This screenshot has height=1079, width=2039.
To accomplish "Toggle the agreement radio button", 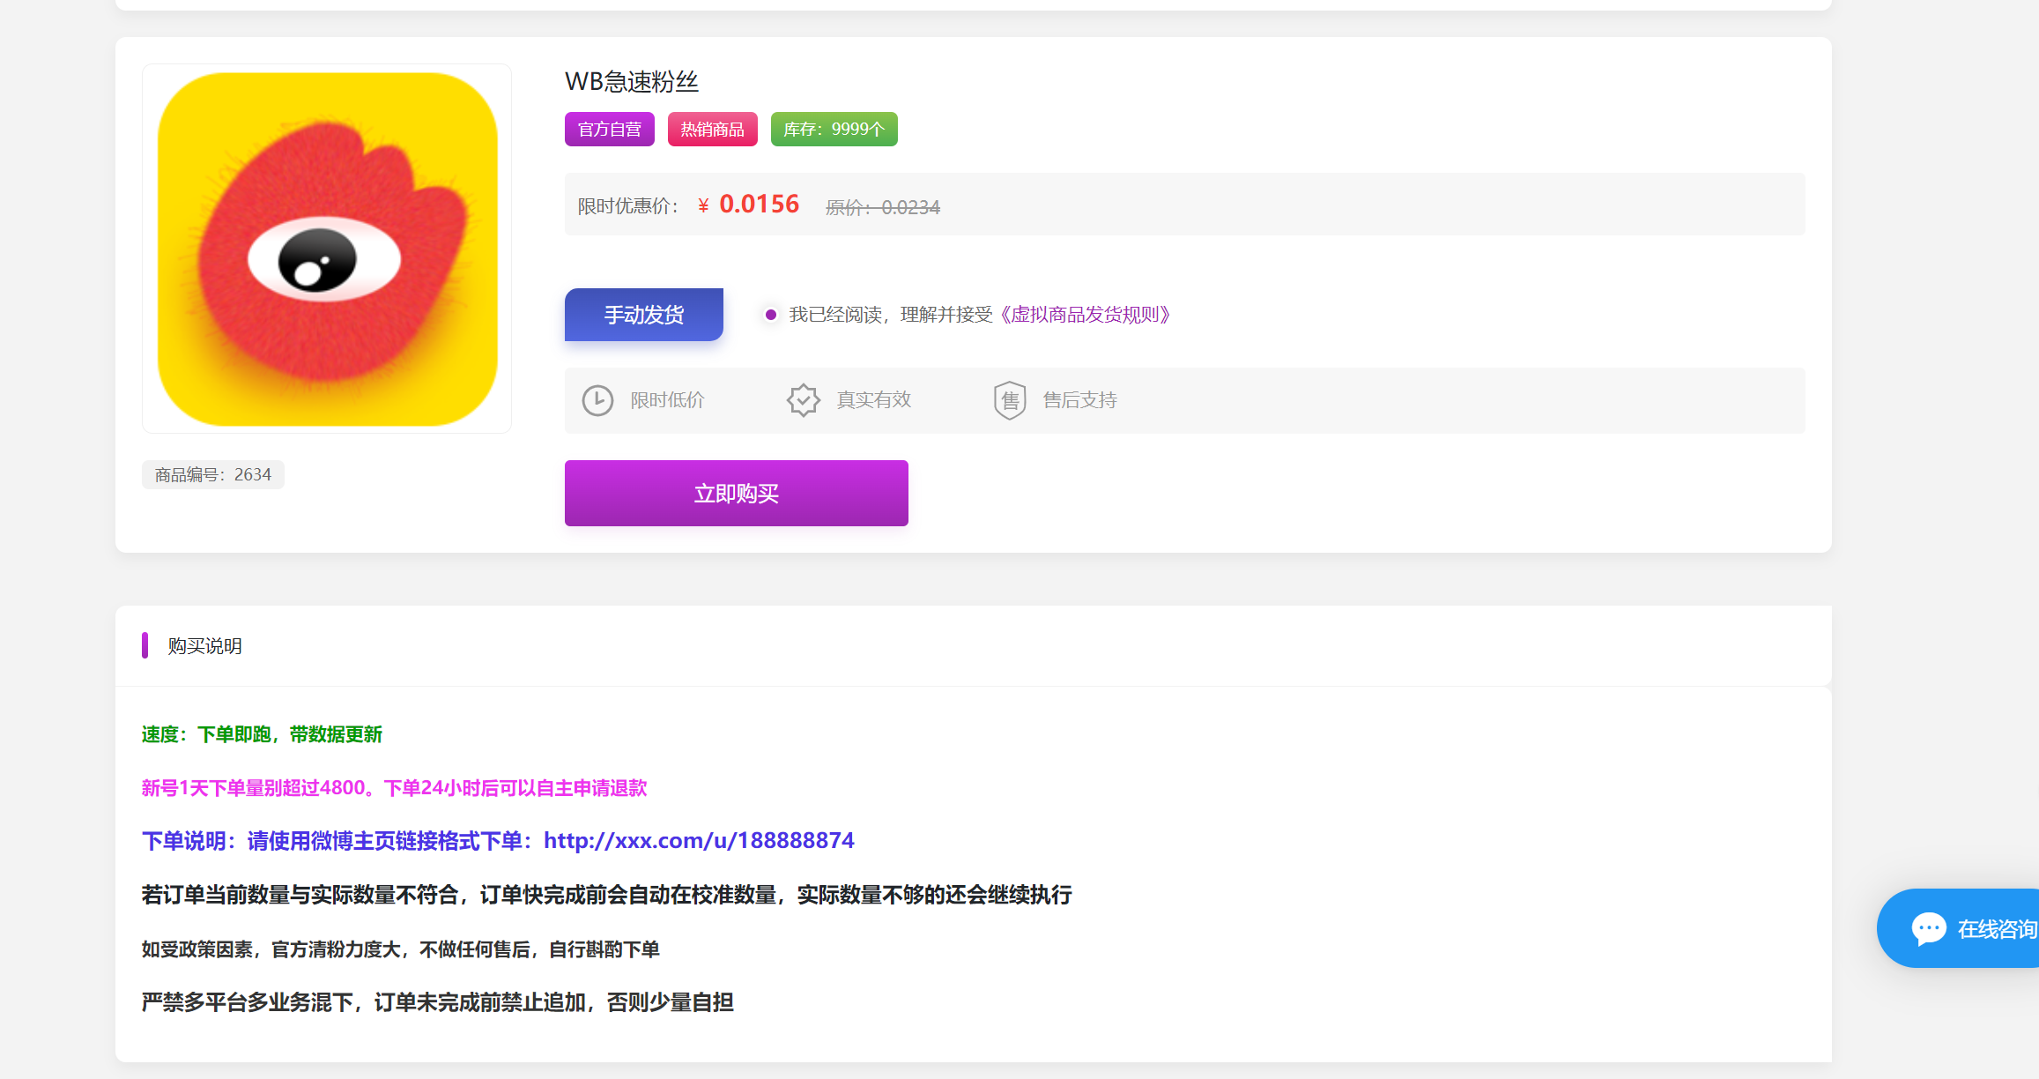I will point(771,315).
